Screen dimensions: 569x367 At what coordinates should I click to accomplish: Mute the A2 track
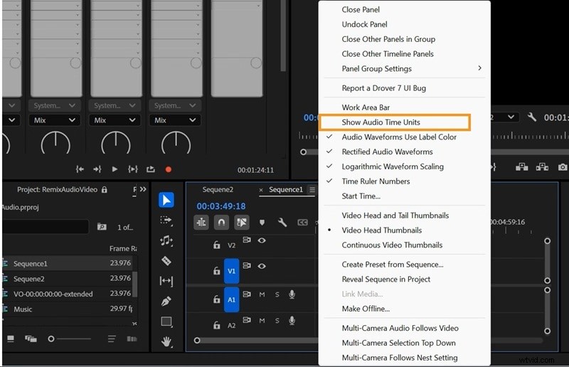[262, 321]
